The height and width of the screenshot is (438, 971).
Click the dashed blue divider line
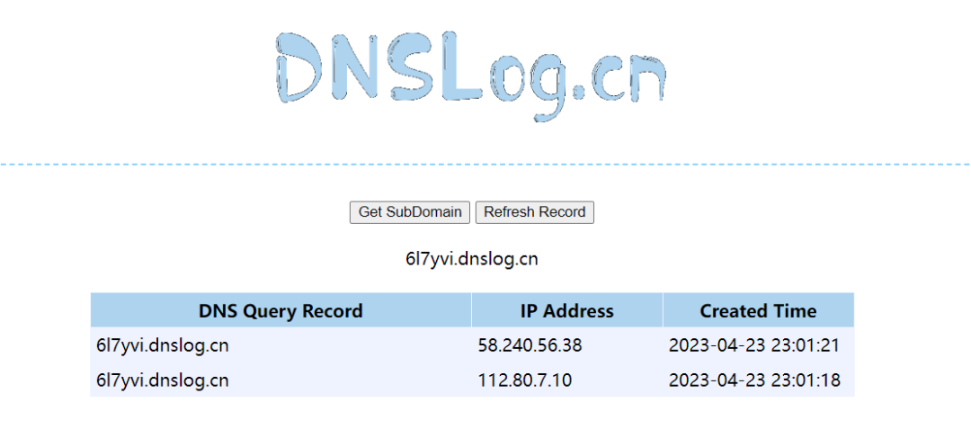pos(485,165)
